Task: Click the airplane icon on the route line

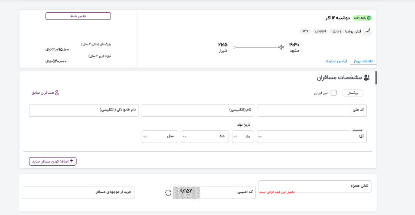Action: pyautogui.click(x=281, y=47)
